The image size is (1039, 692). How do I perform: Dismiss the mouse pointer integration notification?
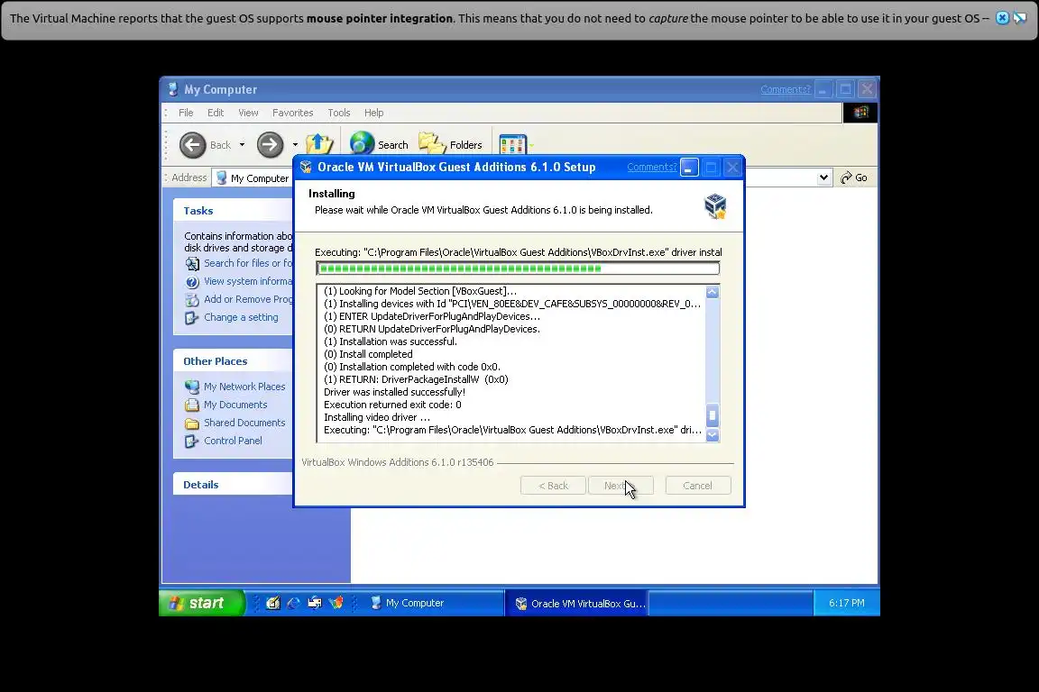click(x=1002, y=18)
